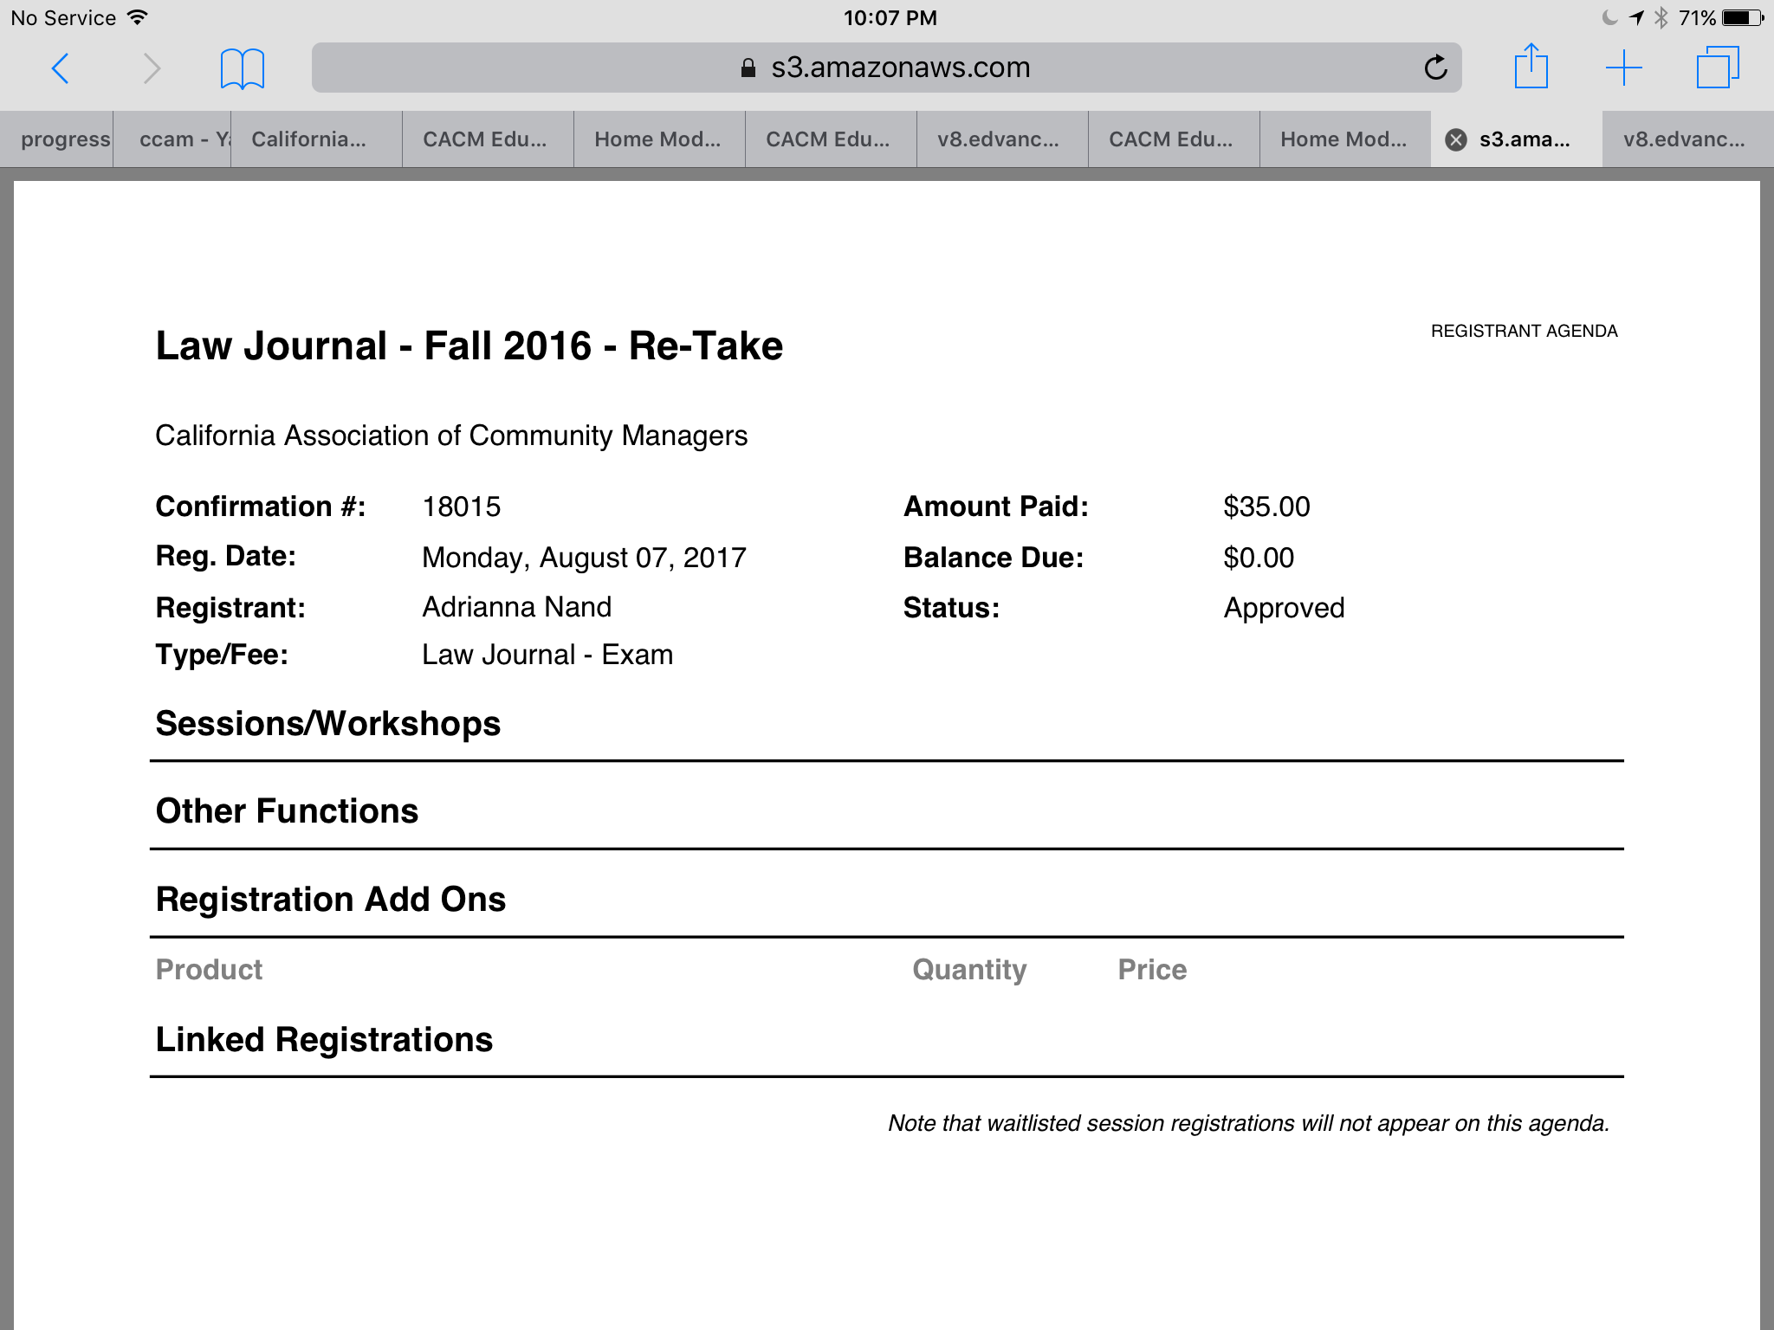Tap the lock icon in address bar
The height and width of the screenshot is (1330, 1774).
click(748, 68)
